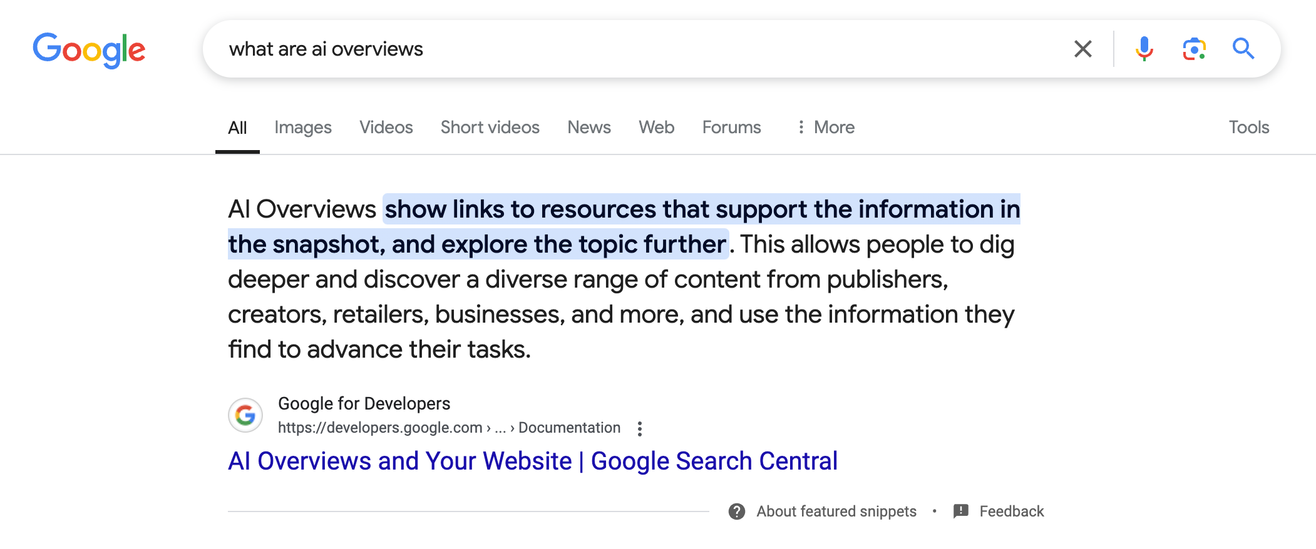The width and height of the screenshot is (1316, 549).
Task: Start voice search with microphone icon
Action: pyautogui.click(x=1144, y=49)
